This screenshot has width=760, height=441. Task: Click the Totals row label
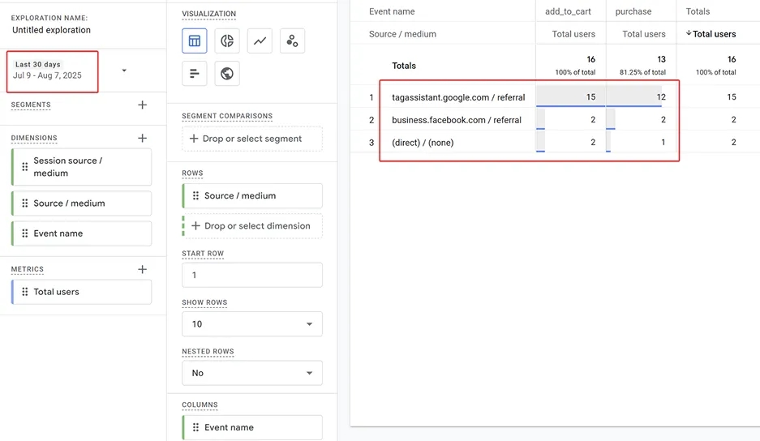click(404, 66)
